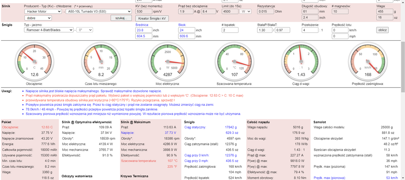The width and height of the screenshot is (405, 180).
Task: Click the Obciążenie gauge showing 12.6
Action: [34, 60]
